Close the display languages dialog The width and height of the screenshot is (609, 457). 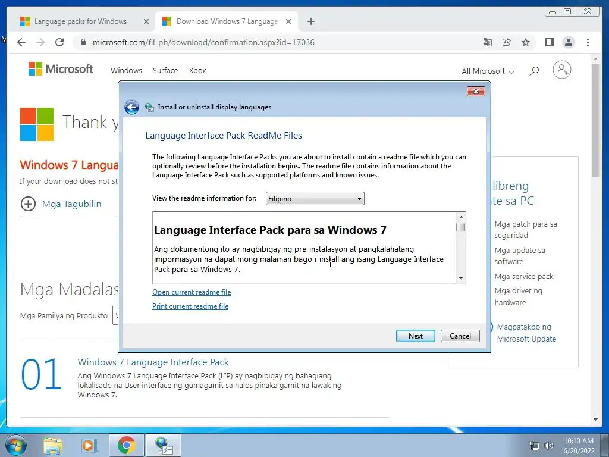[476, 92]
